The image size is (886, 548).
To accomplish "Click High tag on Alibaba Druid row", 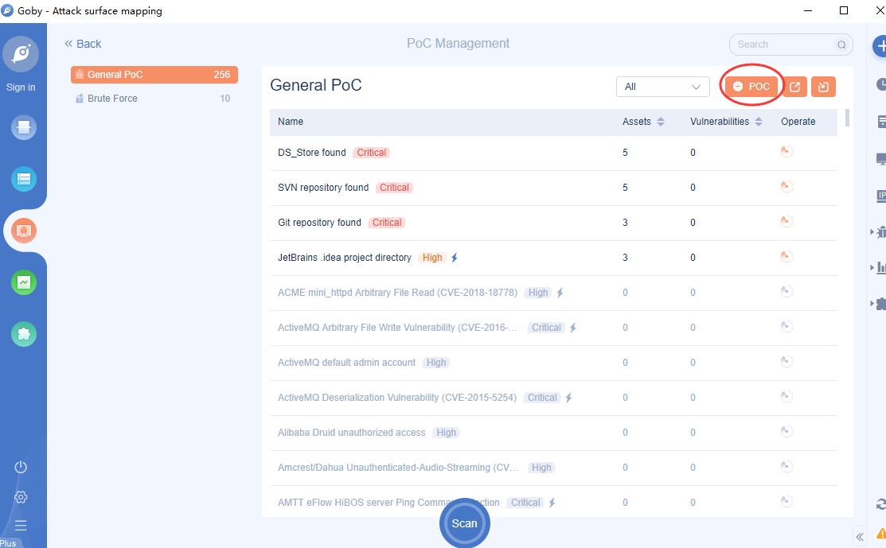I will pyautogui.click(x=447, y=433).
